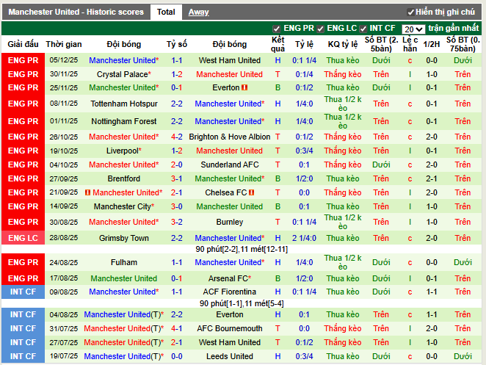486x365 pixels.
Task: Click the 1-1 score on 05/12/25
Action: [x=177, y=60]
